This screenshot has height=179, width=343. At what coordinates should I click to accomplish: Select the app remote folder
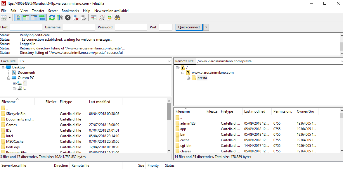coord(183,129)
